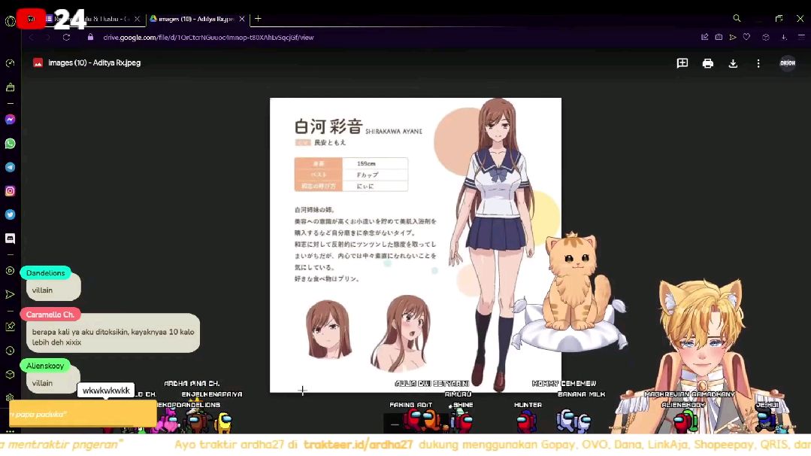The height and width of the screenshot is (456, 811).
Task: Open History clock icon in sidebar
Action: pos(10,351)
